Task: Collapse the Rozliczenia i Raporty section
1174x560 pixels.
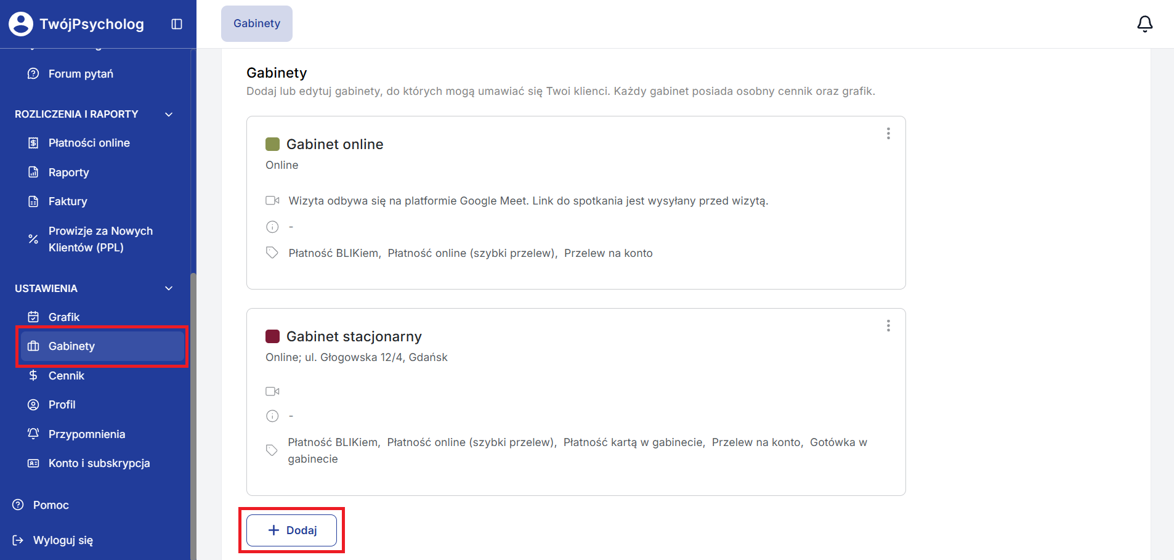Action: point(169,115)
